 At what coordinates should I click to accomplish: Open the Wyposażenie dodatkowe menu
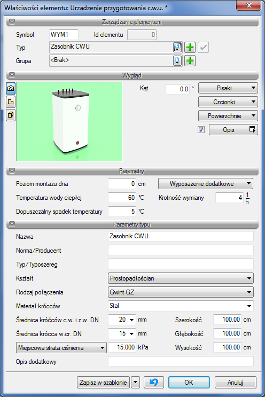coord(206,184)
